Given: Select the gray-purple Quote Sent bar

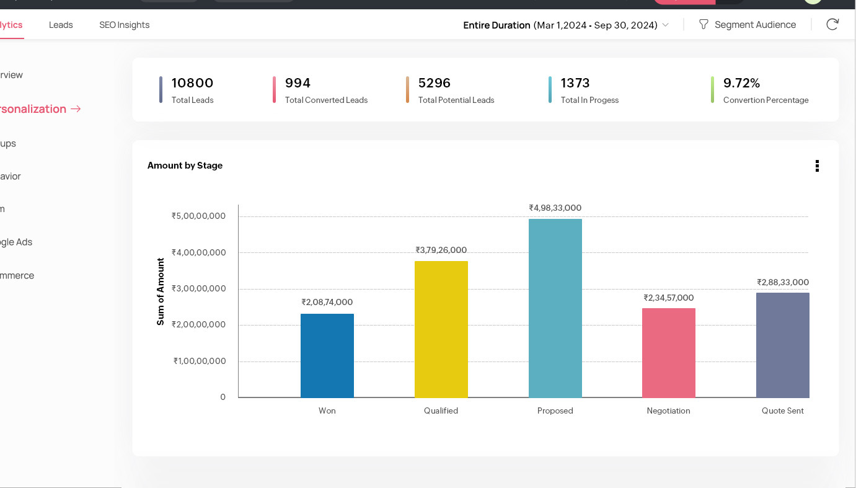Looking at the screenshot, I should tap(782, 345).
